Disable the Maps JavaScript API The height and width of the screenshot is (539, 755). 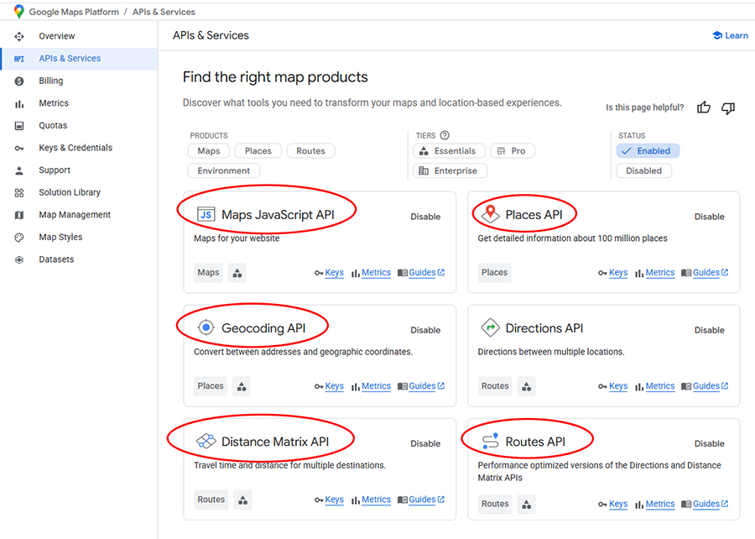coord(425,217)
